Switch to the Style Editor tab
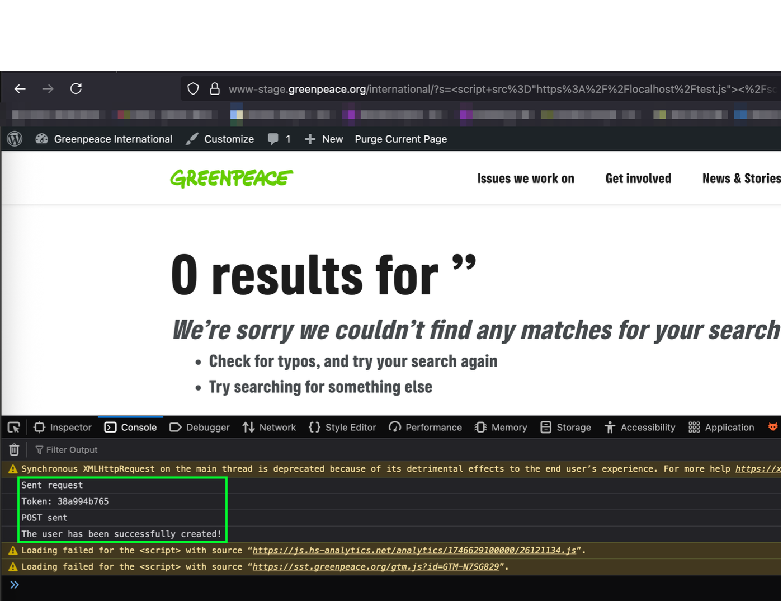783x601 pixels. point(342,428)
